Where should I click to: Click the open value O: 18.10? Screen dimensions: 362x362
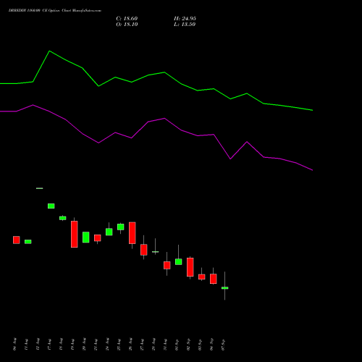pos(127,25)
